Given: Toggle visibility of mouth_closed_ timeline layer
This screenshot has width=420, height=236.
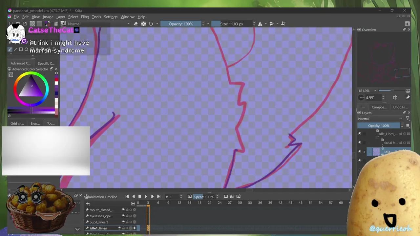Looking at the screenshot, I should (x=123, y=210).
